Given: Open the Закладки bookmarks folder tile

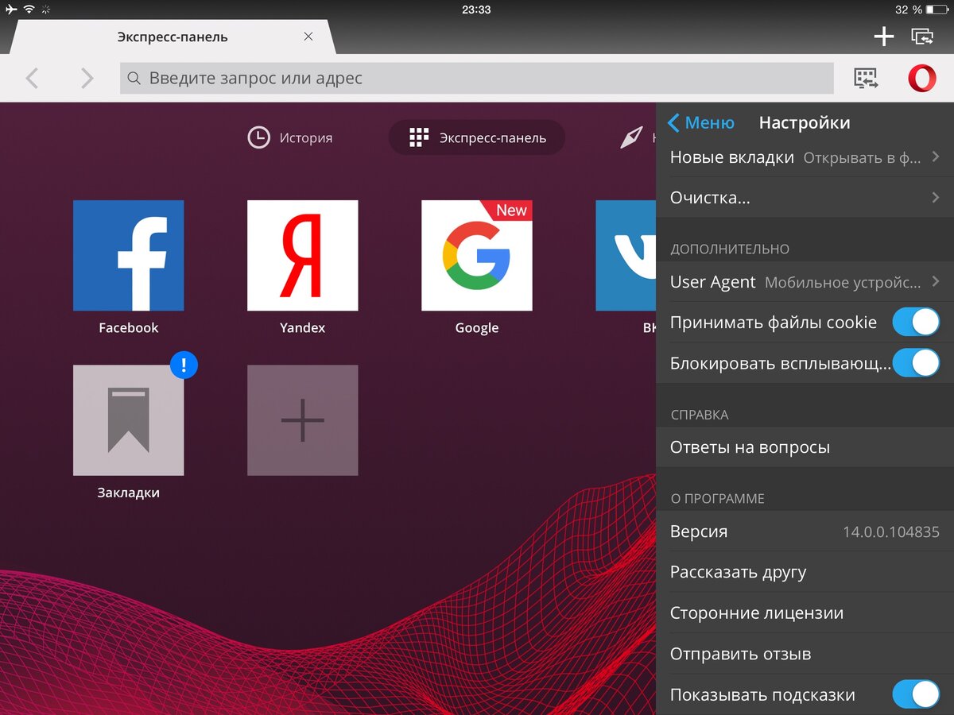Looking at the screenshot, I should tap(128, 420).
